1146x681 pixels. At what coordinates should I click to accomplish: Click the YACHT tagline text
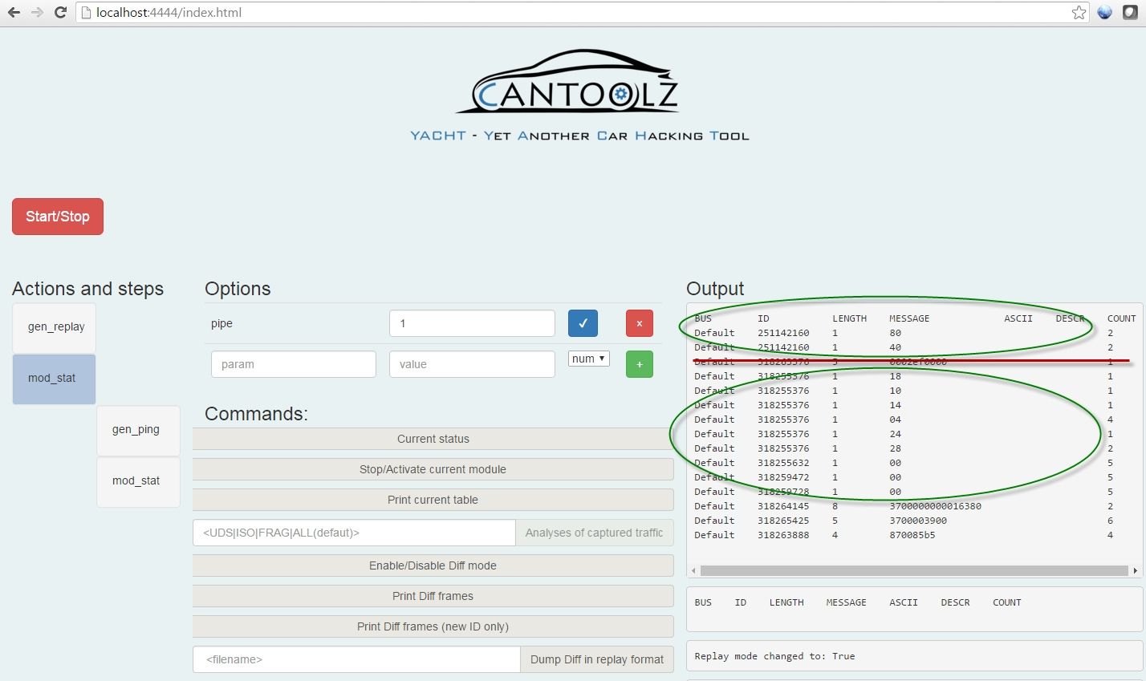point(579,136)
